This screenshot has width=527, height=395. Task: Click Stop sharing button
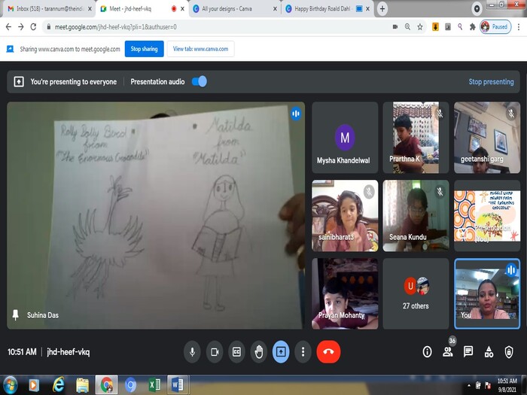click(x=145, y=49)
